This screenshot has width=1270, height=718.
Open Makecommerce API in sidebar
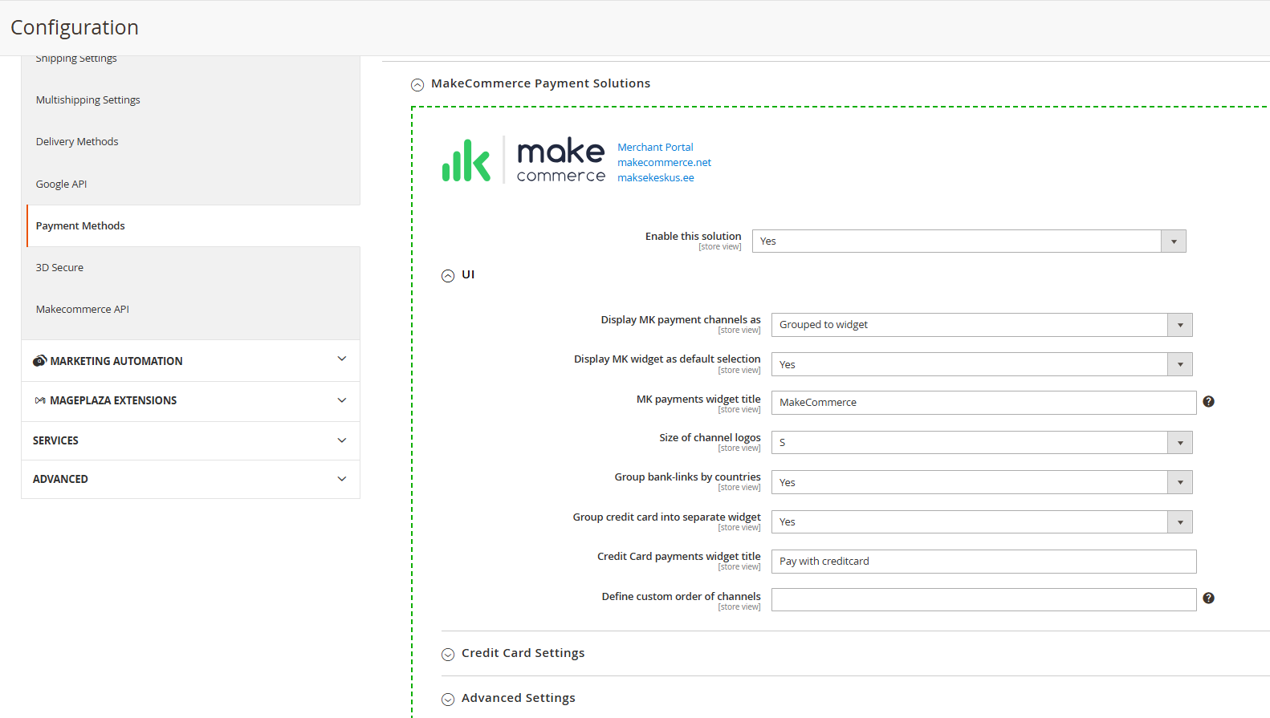point(82,310)
